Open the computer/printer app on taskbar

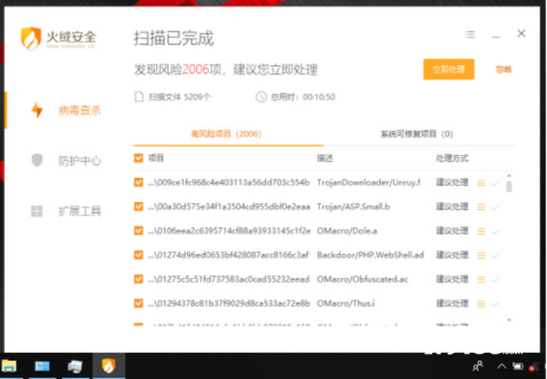(x=74, y=366)
